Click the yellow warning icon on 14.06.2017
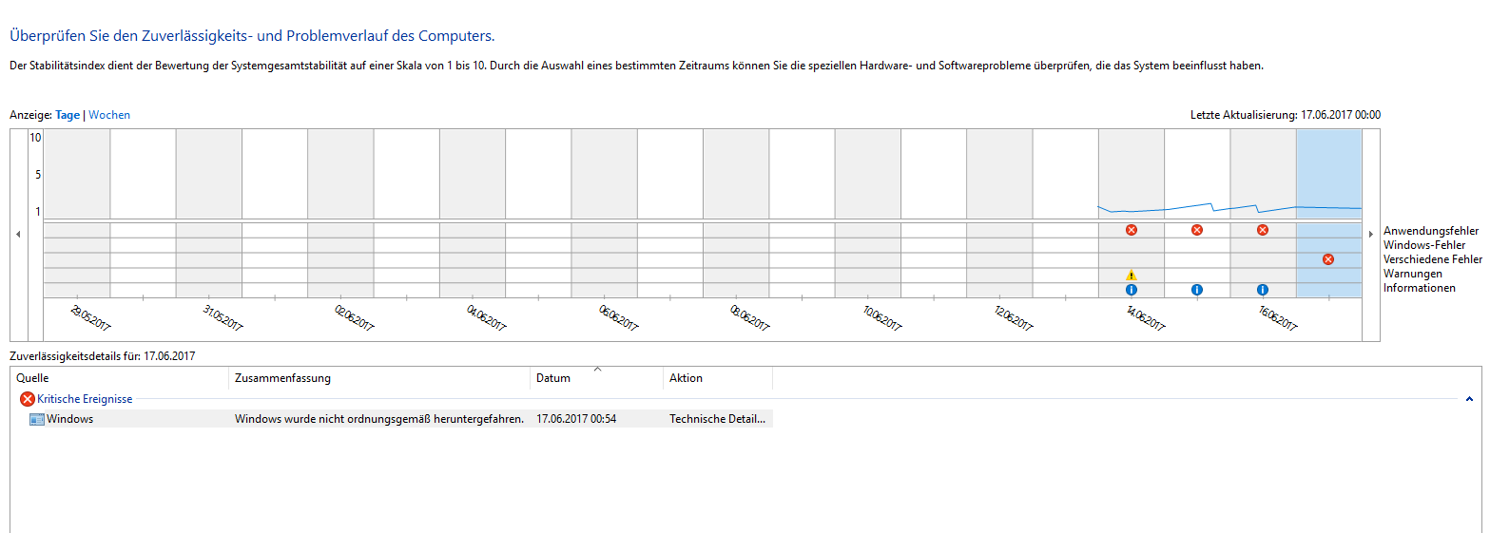Viewport: 1490px width, 533px height. 1131,275
